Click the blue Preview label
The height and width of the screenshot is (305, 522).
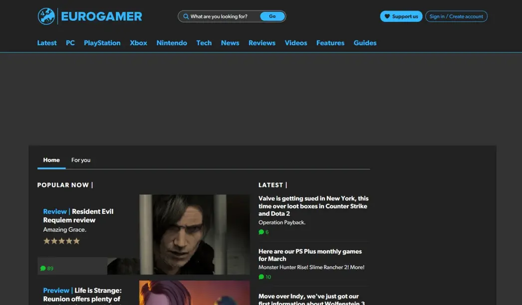[x=56, y=291]
